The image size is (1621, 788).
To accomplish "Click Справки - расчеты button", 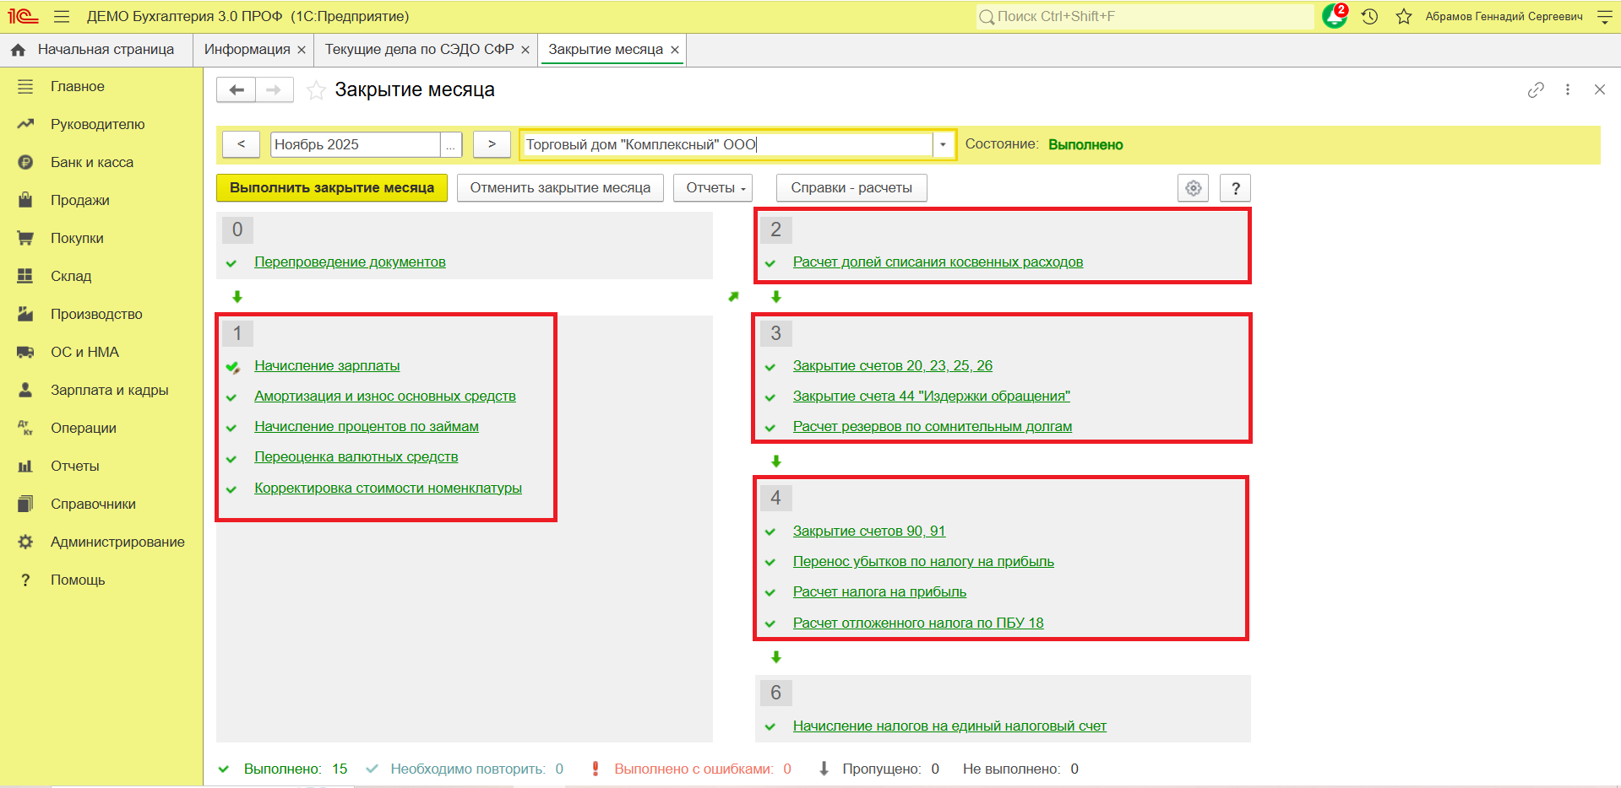I will 851,188.
